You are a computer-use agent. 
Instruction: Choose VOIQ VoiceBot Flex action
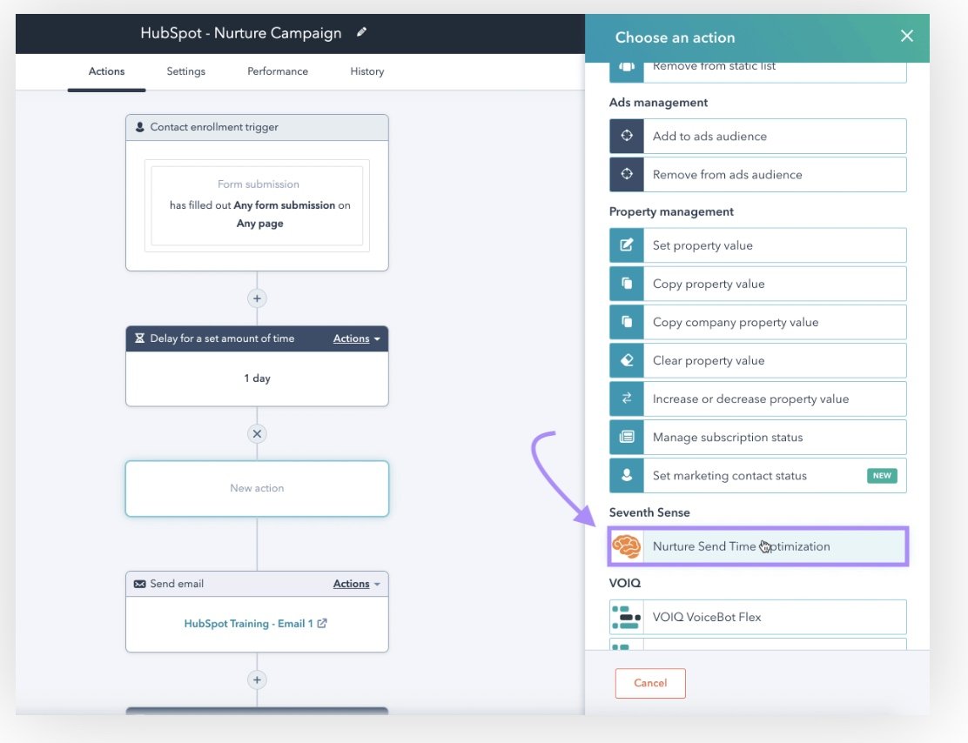[757, 617]
